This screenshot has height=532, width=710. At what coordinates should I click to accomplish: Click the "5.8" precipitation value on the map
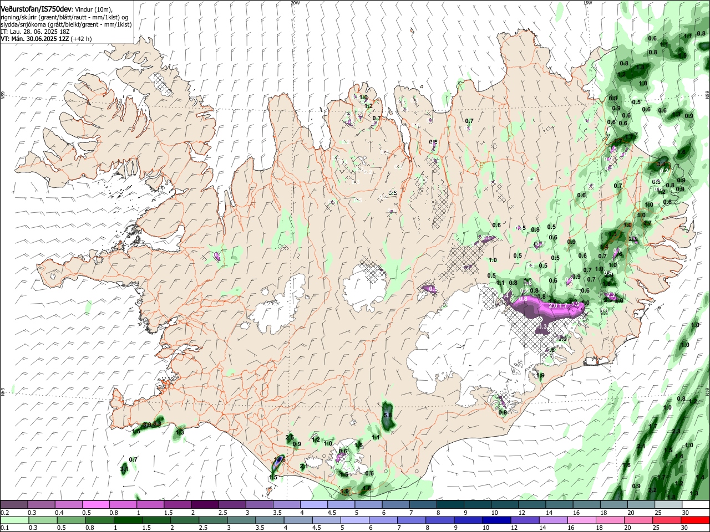pos(388,415)
